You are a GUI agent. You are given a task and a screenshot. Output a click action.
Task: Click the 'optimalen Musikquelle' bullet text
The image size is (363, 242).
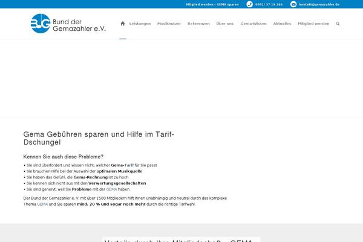click(119, 171)
